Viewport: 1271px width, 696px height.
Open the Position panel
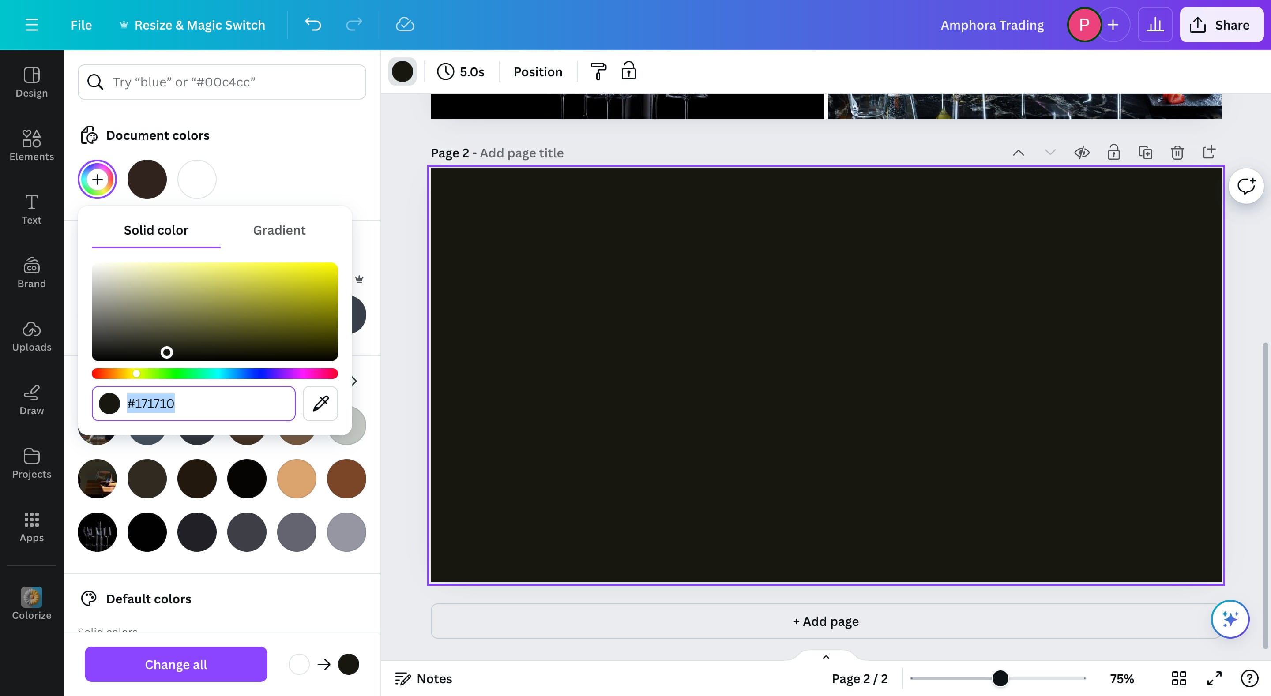538,71
